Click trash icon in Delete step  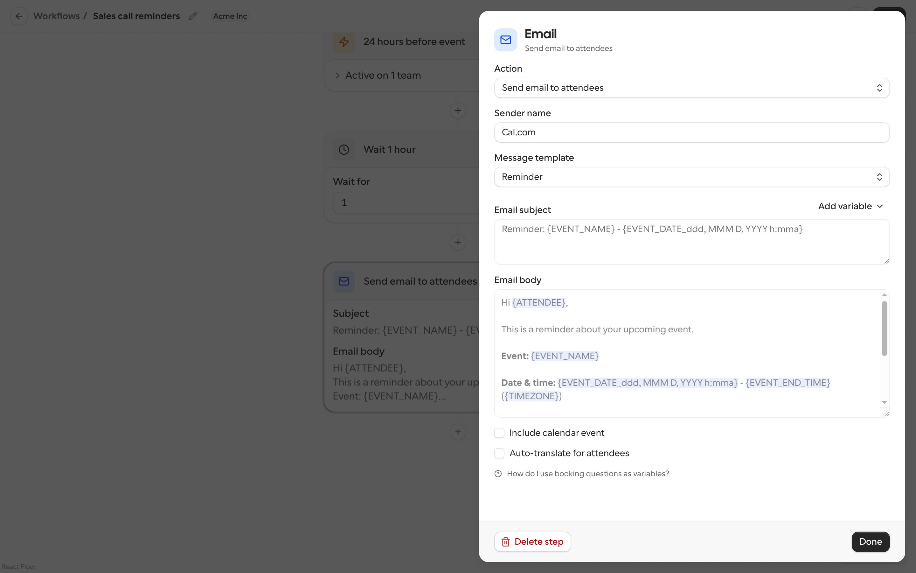pyautogui.click(x=506, y=542)
